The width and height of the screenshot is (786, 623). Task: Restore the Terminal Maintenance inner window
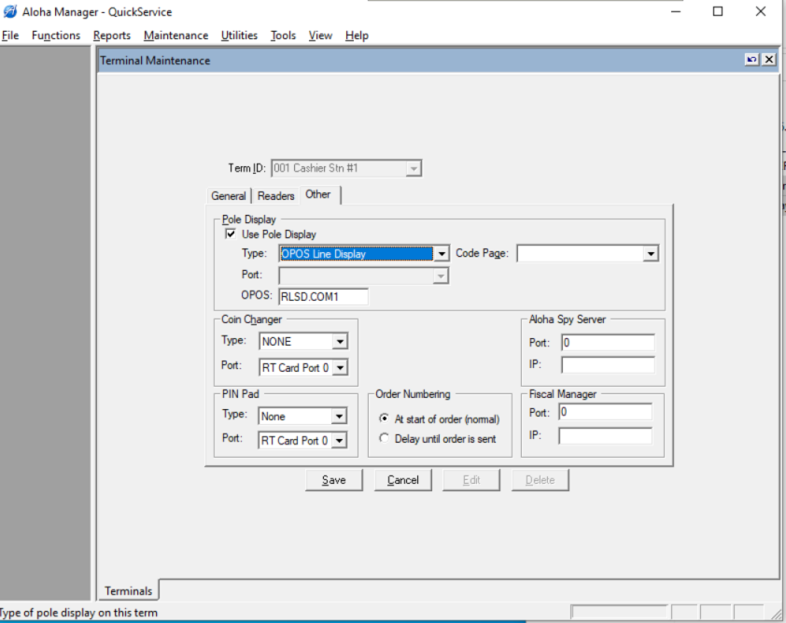pyautogui.click(x=751, y=59)
